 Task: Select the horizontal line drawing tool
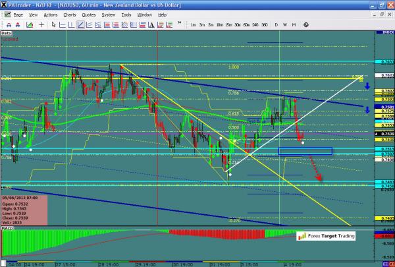(63, 25)
